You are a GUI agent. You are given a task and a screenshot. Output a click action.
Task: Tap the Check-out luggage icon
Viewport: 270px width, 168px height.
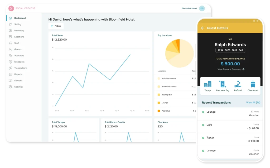pos(253,84)
